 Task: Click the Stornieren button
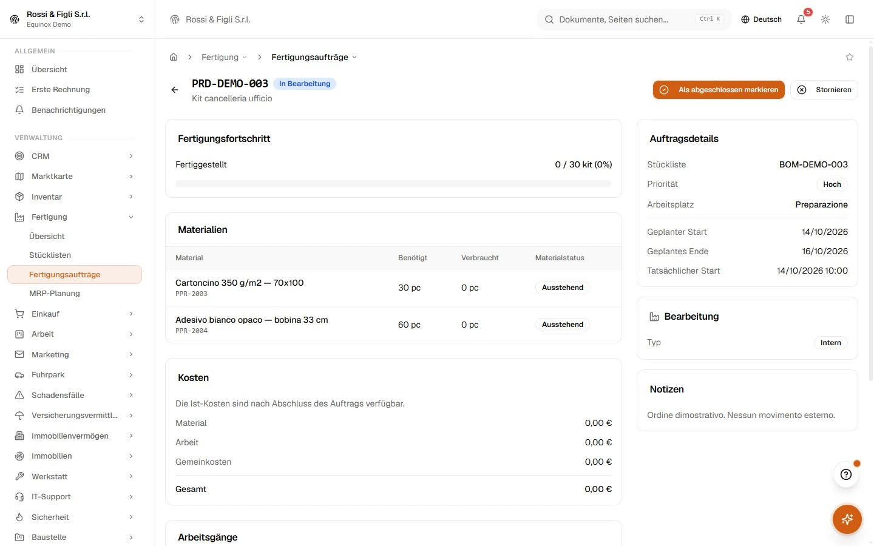[x=824, y=90]
